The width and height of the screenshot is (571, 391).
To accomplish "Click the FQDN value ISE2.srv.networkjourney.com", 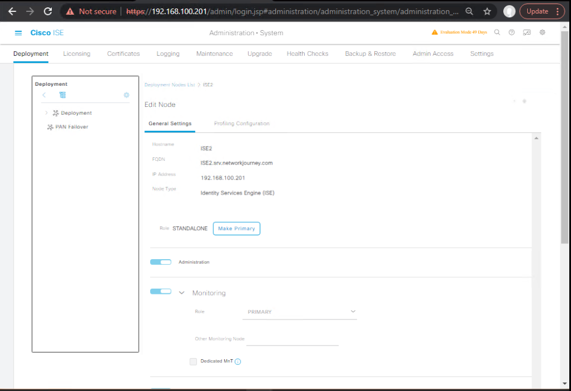I will click(x=237, y=163).
